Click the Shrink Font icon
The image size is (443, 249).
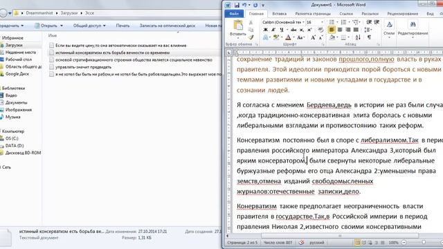point(320,37)
